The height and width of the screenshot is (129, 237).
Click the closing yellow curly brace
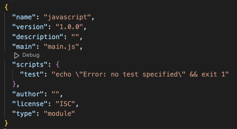pos(6,123)
